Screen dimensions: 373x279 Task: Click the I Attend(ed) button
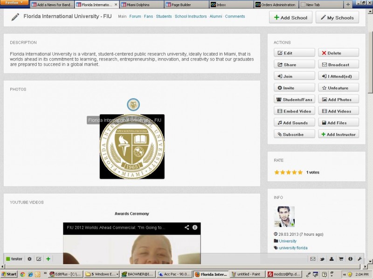[x=338, y=76]
